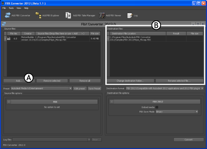Open the File menu

[4, 8]
